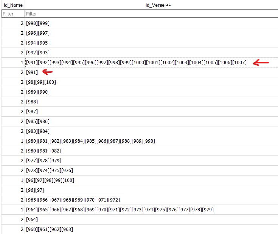Select the cell containing only [991]

tap(152, 72)
